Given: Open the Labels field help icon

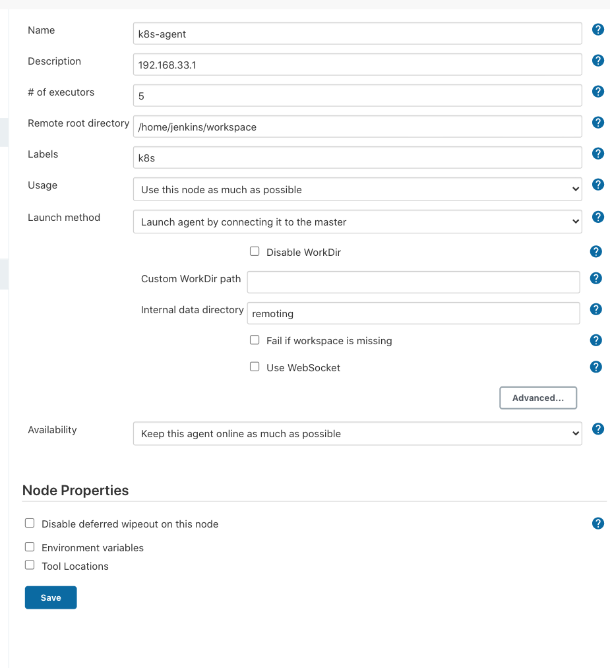Looking at the screenshot, I should click(598, 154).
